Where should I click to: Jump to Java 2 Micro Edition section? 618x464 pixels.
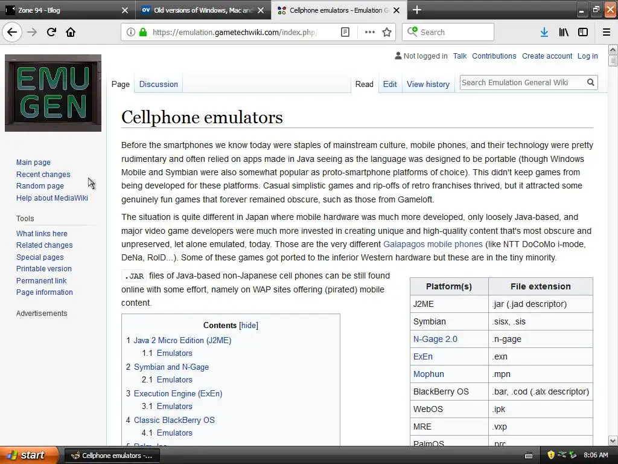182,340
